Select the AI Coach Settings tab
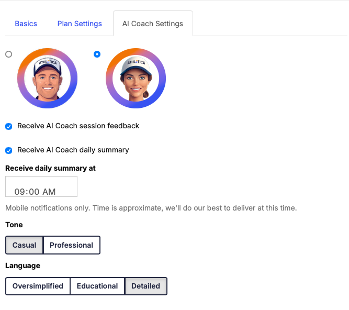Screen dimensions: 349x310 point(153,24)
